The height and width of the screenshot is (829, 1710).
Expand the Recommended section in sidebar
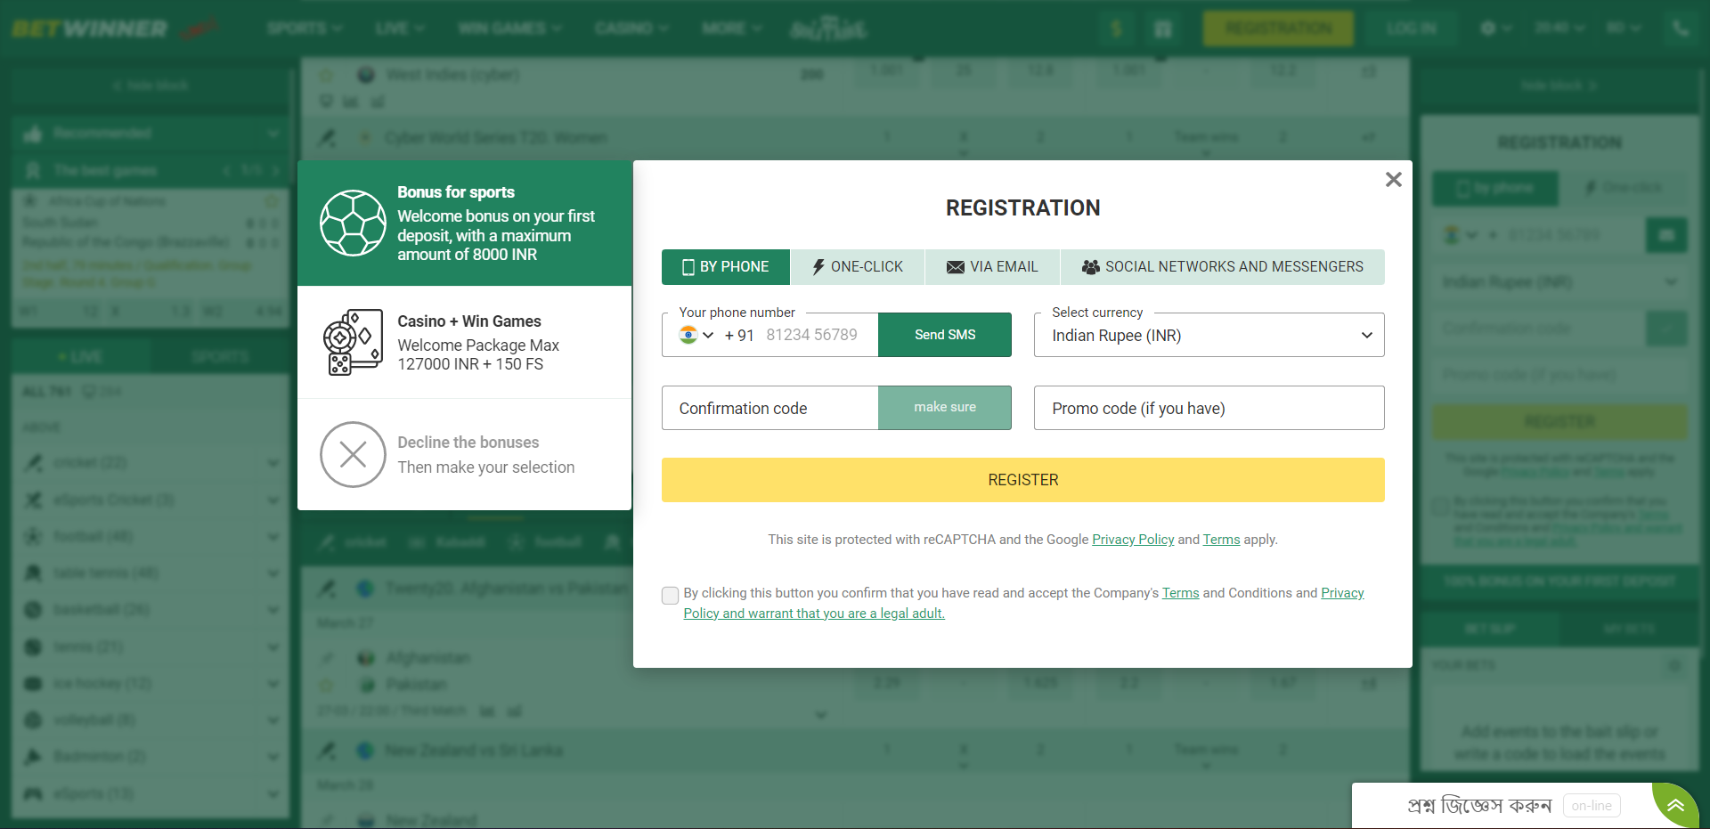pyautogui.click(x=151, y=134)
